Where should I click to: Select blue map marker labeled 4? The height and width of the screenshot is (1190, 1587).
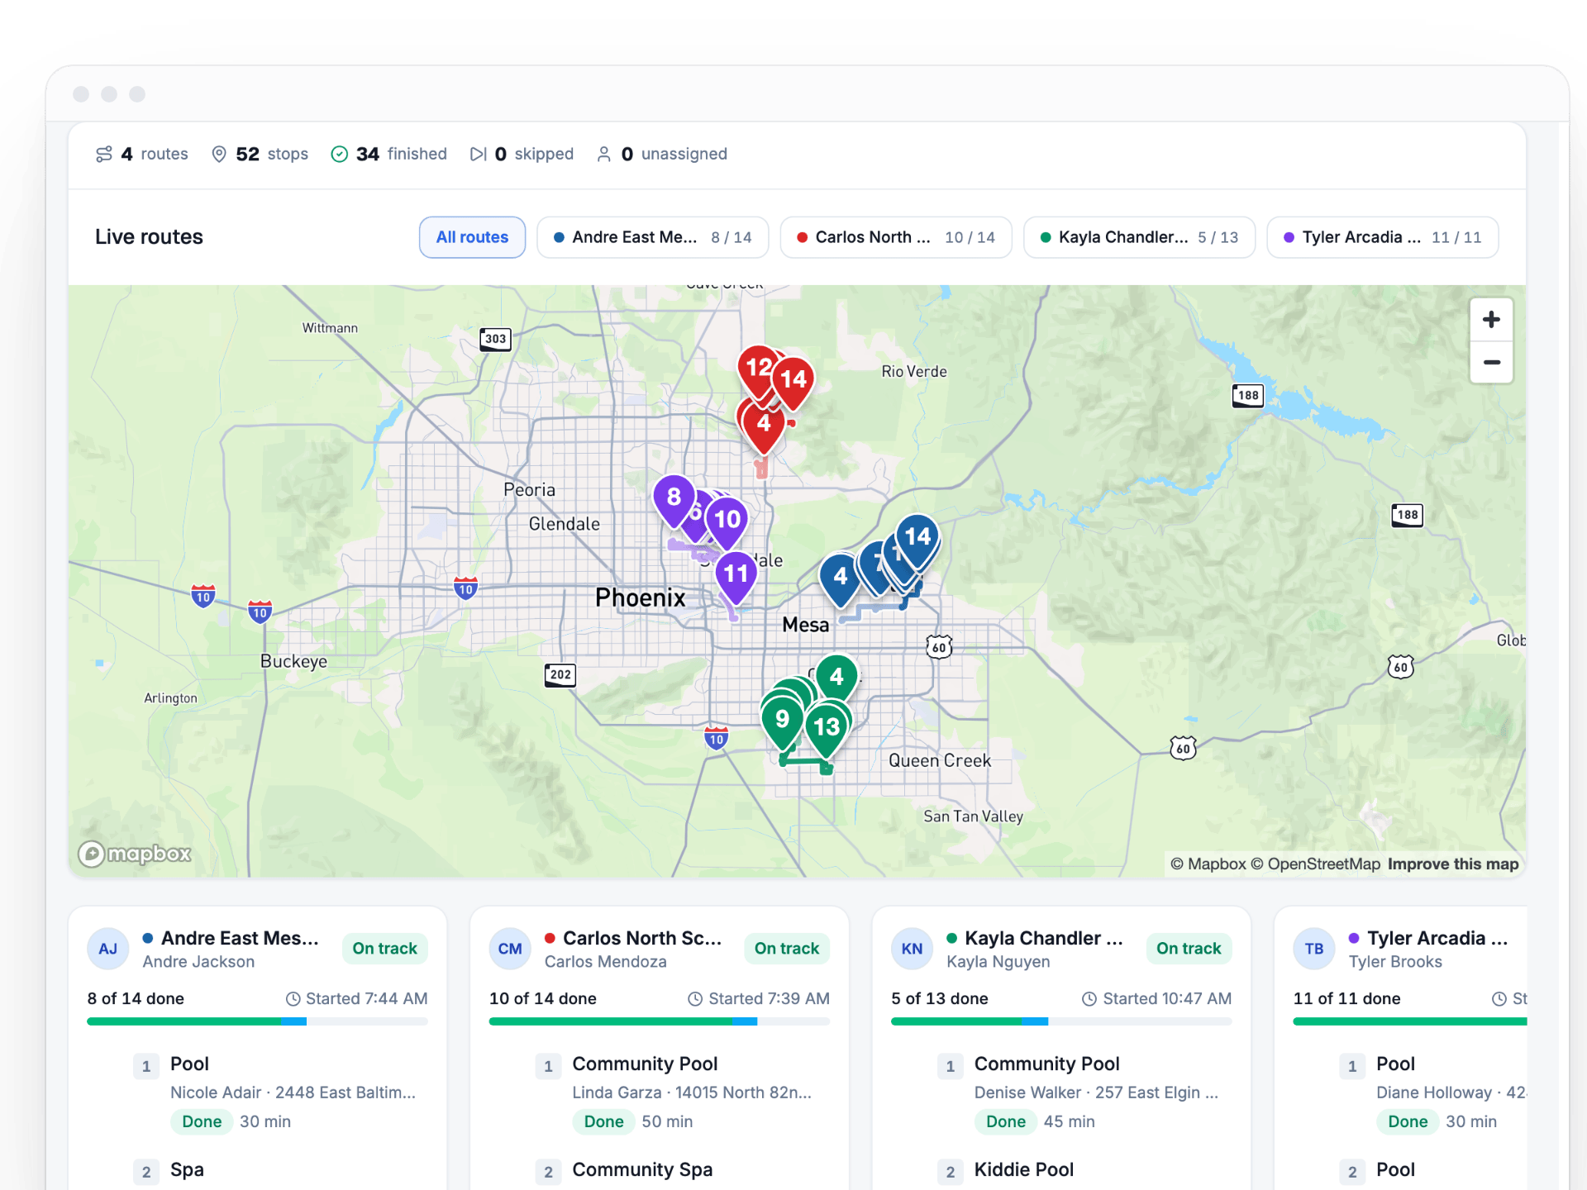coord(841,578)
